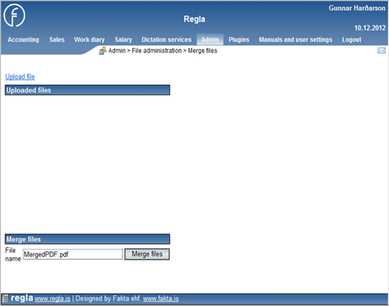Click Logout

(x=351, y=39)
